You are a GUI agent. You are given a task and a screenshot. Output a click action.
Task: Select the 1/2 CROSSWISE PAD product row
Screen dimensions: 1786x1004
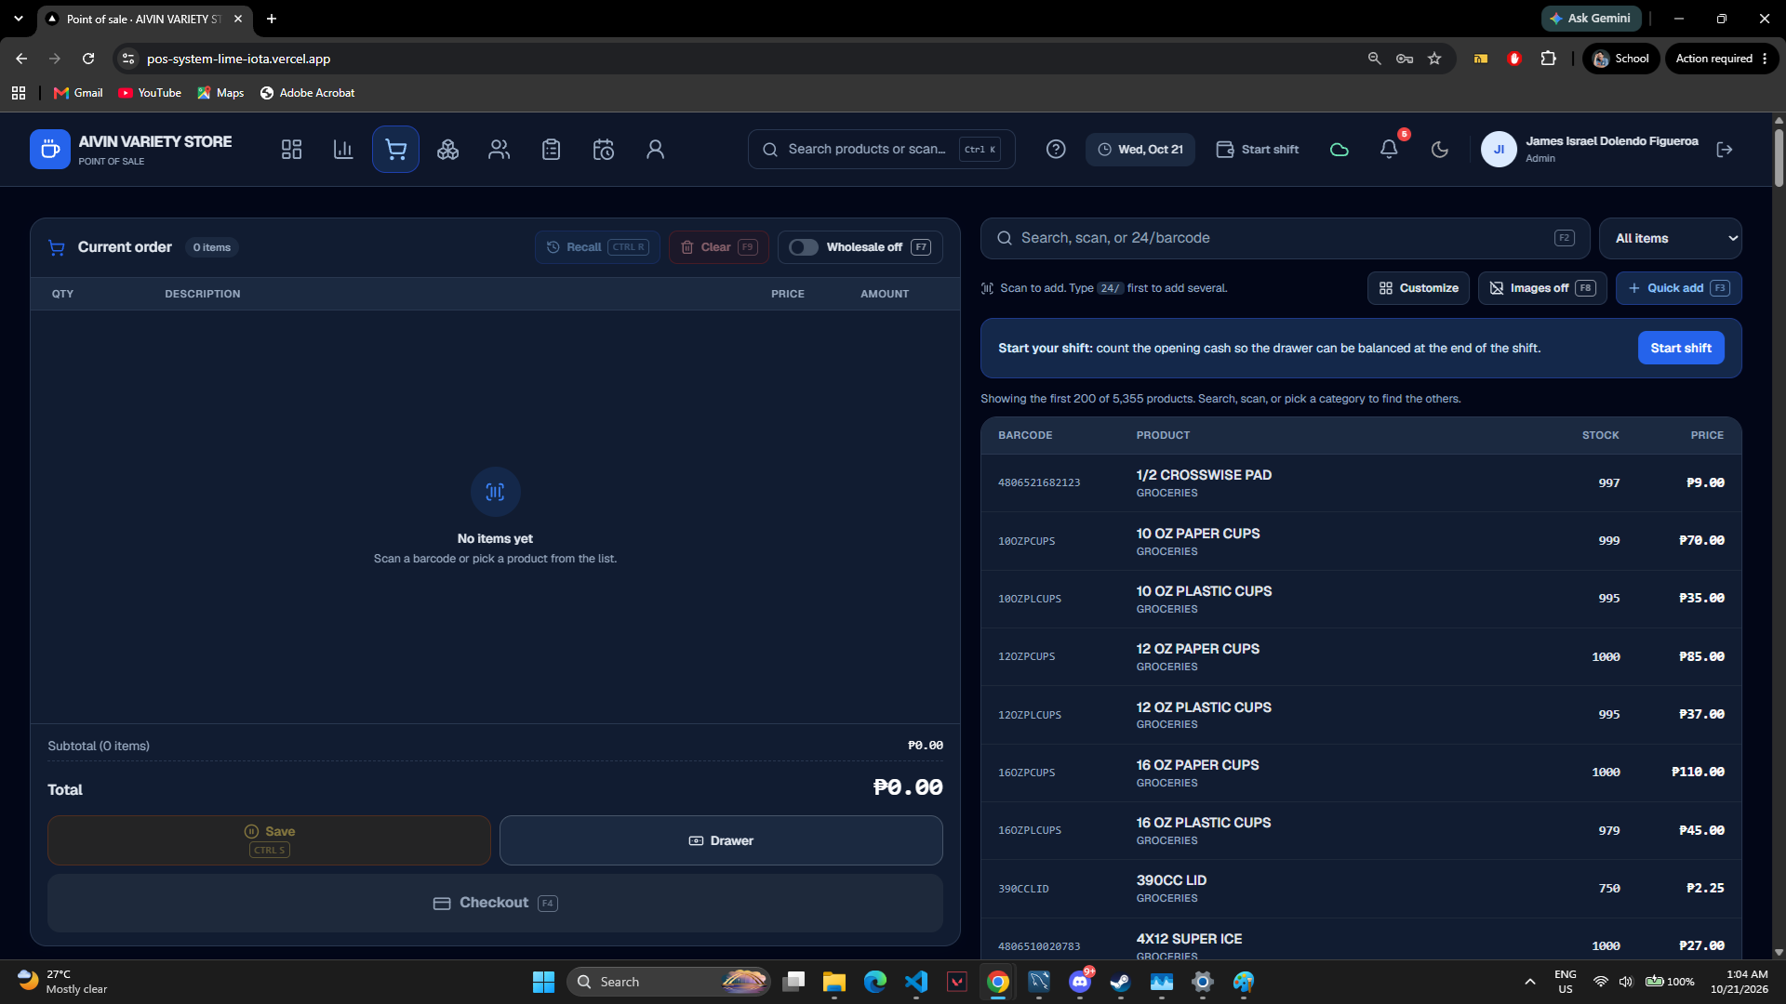point(1361,482)
